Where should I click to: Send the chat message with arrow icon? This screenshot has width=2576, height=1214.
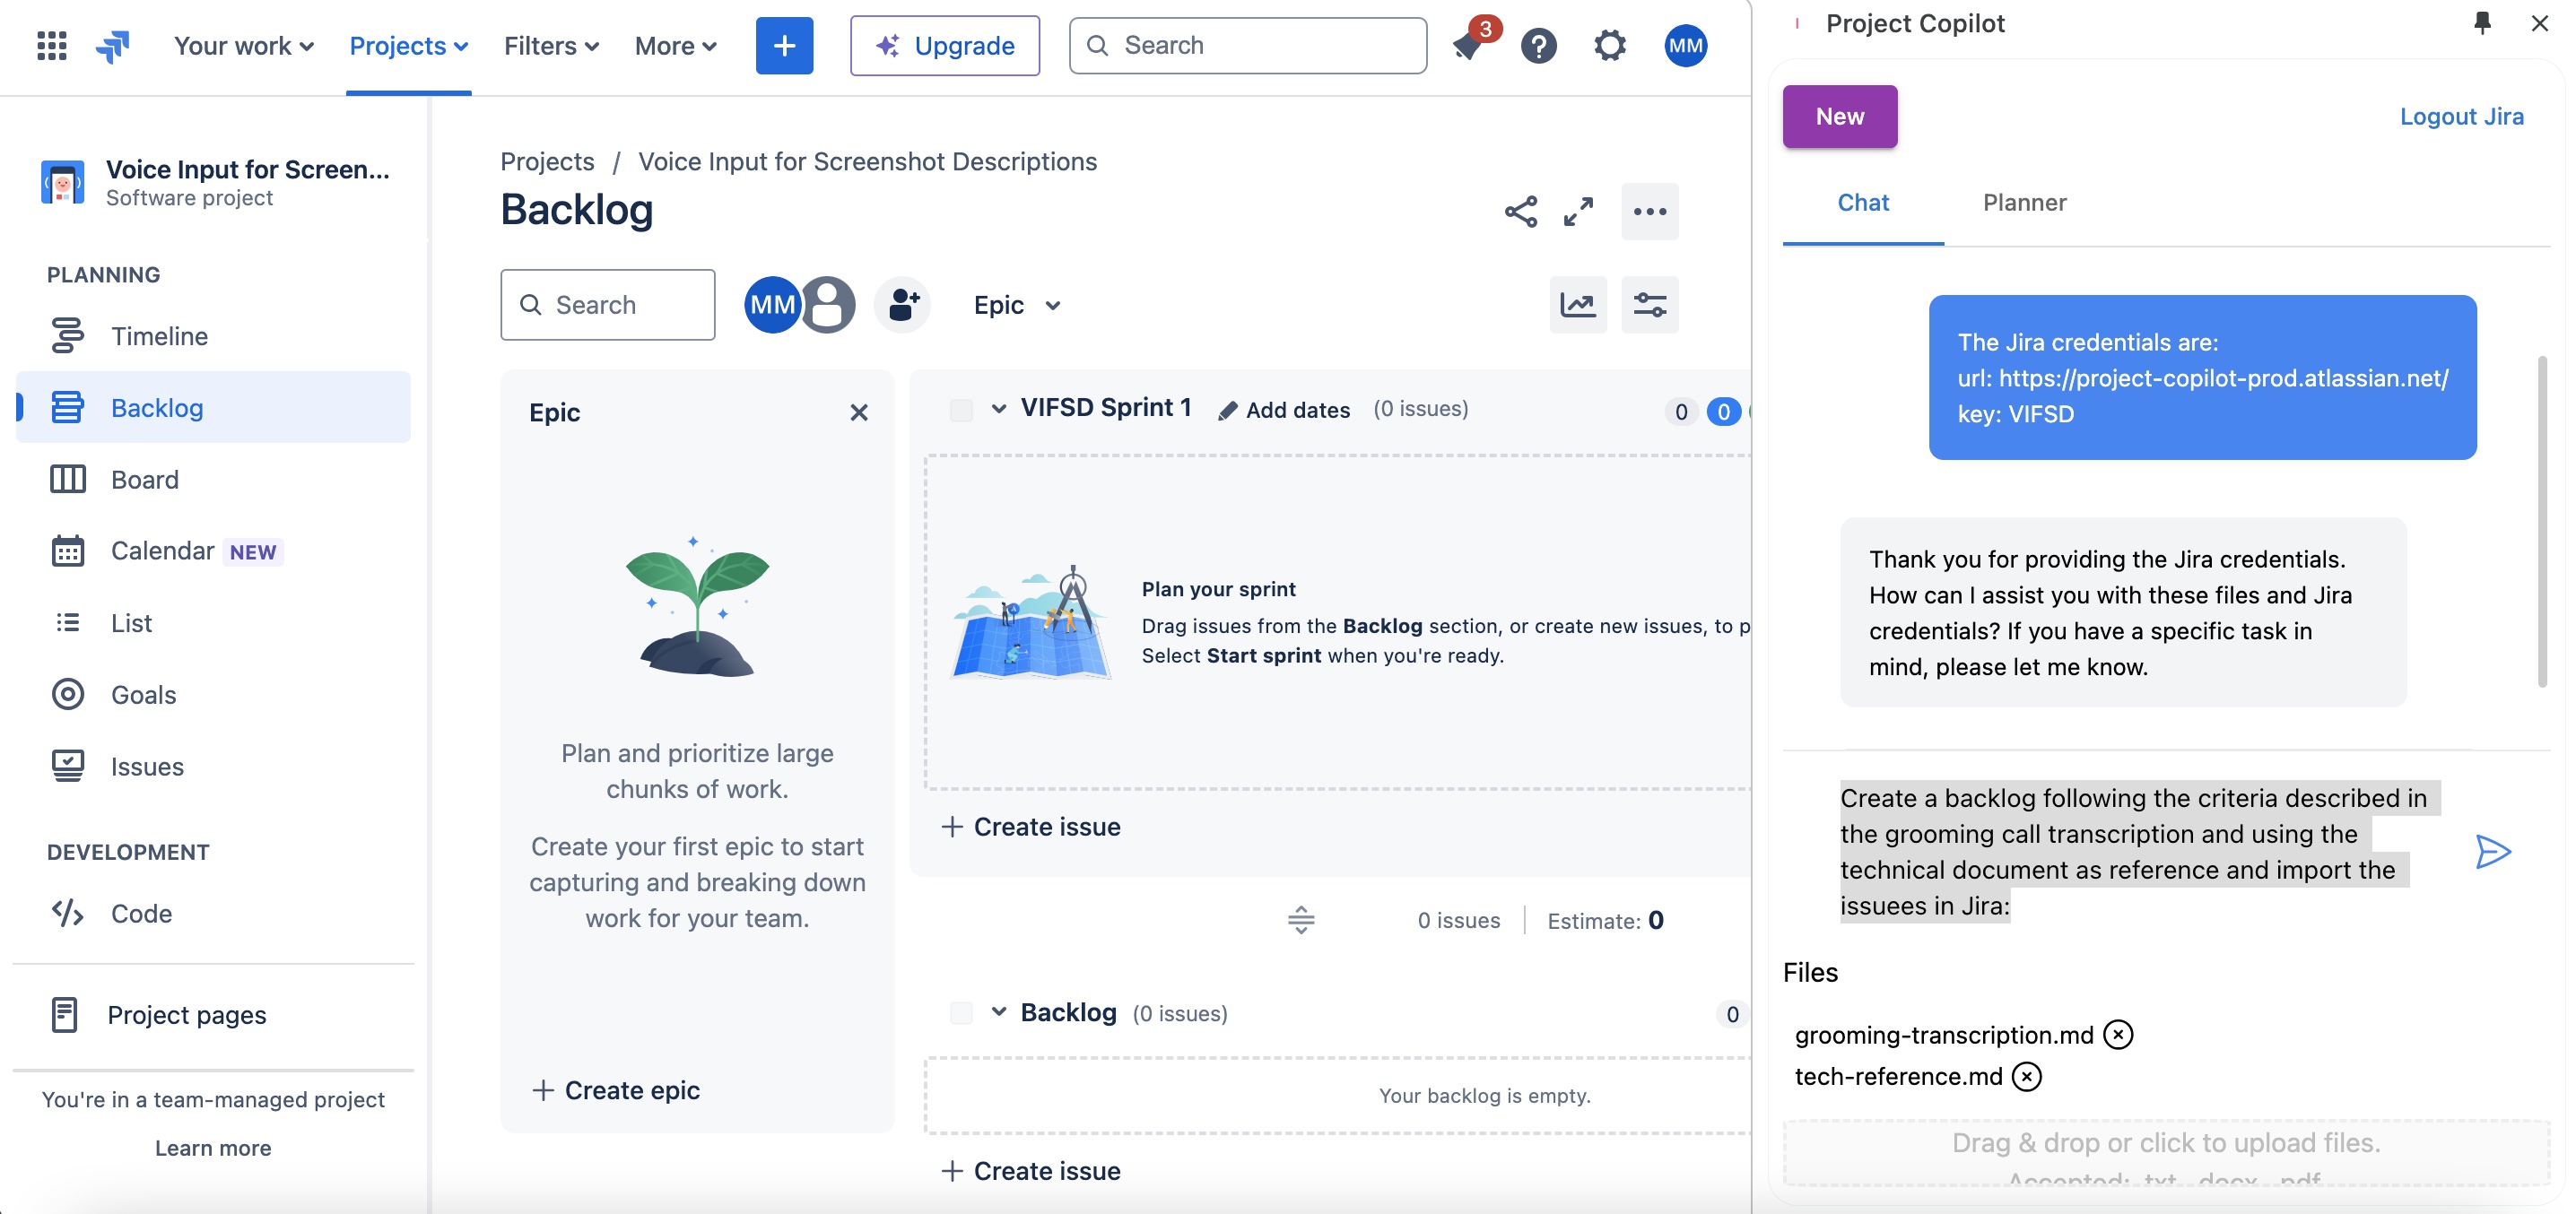pyautogui.click(x=2492, y=852)
